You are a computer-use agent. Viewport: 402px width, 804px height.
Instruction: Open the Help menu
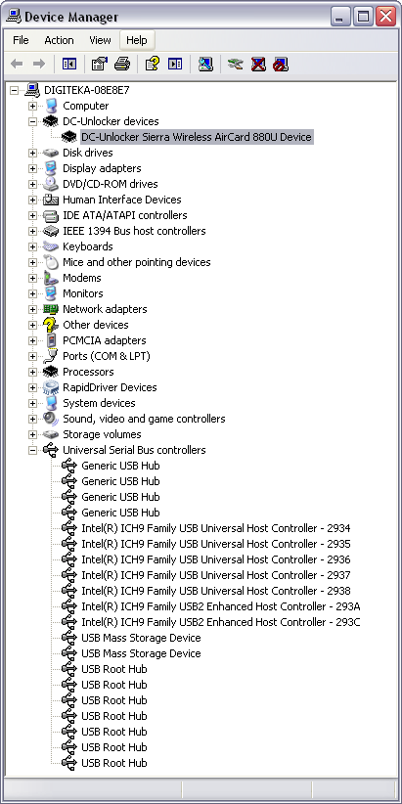pos(136,40)
